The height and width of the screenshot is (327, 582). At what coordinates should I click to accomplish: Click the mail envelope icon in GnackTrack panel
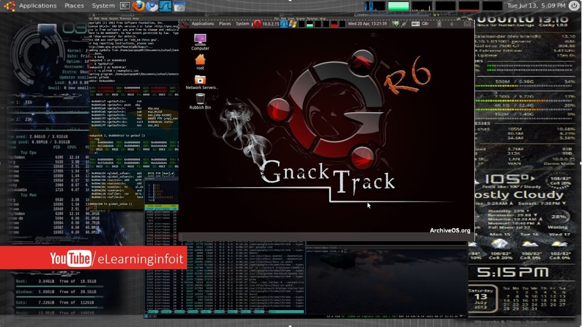(x=467, y=24)
